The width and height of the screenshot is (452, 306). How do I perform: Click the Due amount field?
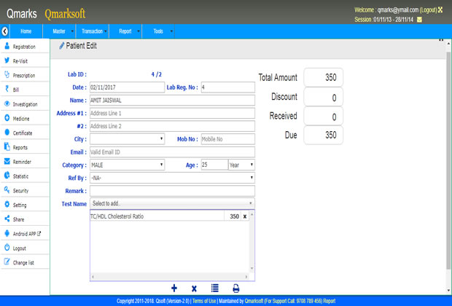324,135
